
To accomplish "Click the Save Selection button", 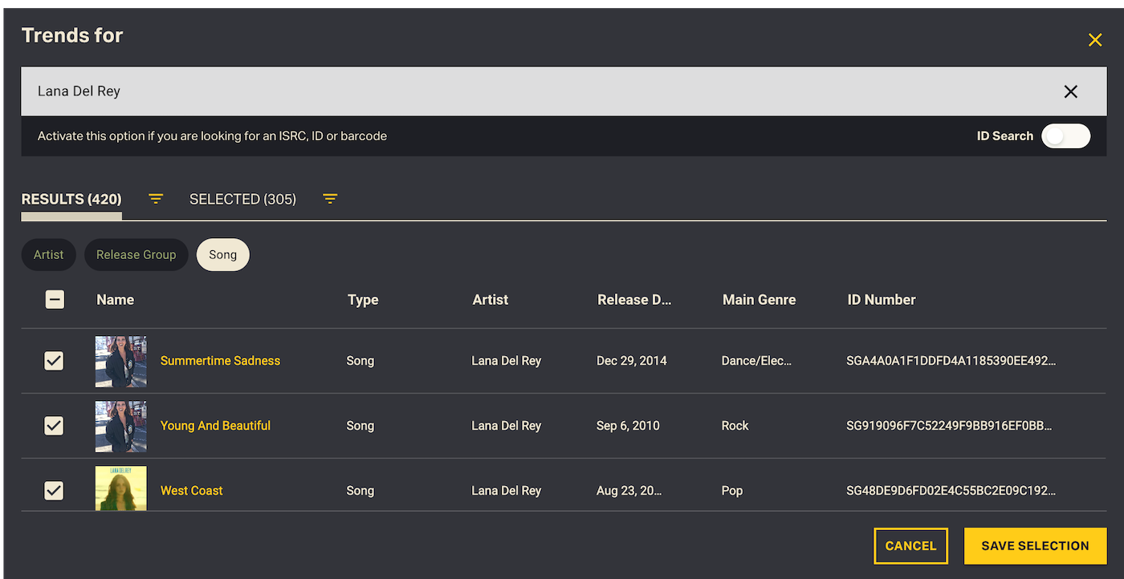I will coord(1035,546).
